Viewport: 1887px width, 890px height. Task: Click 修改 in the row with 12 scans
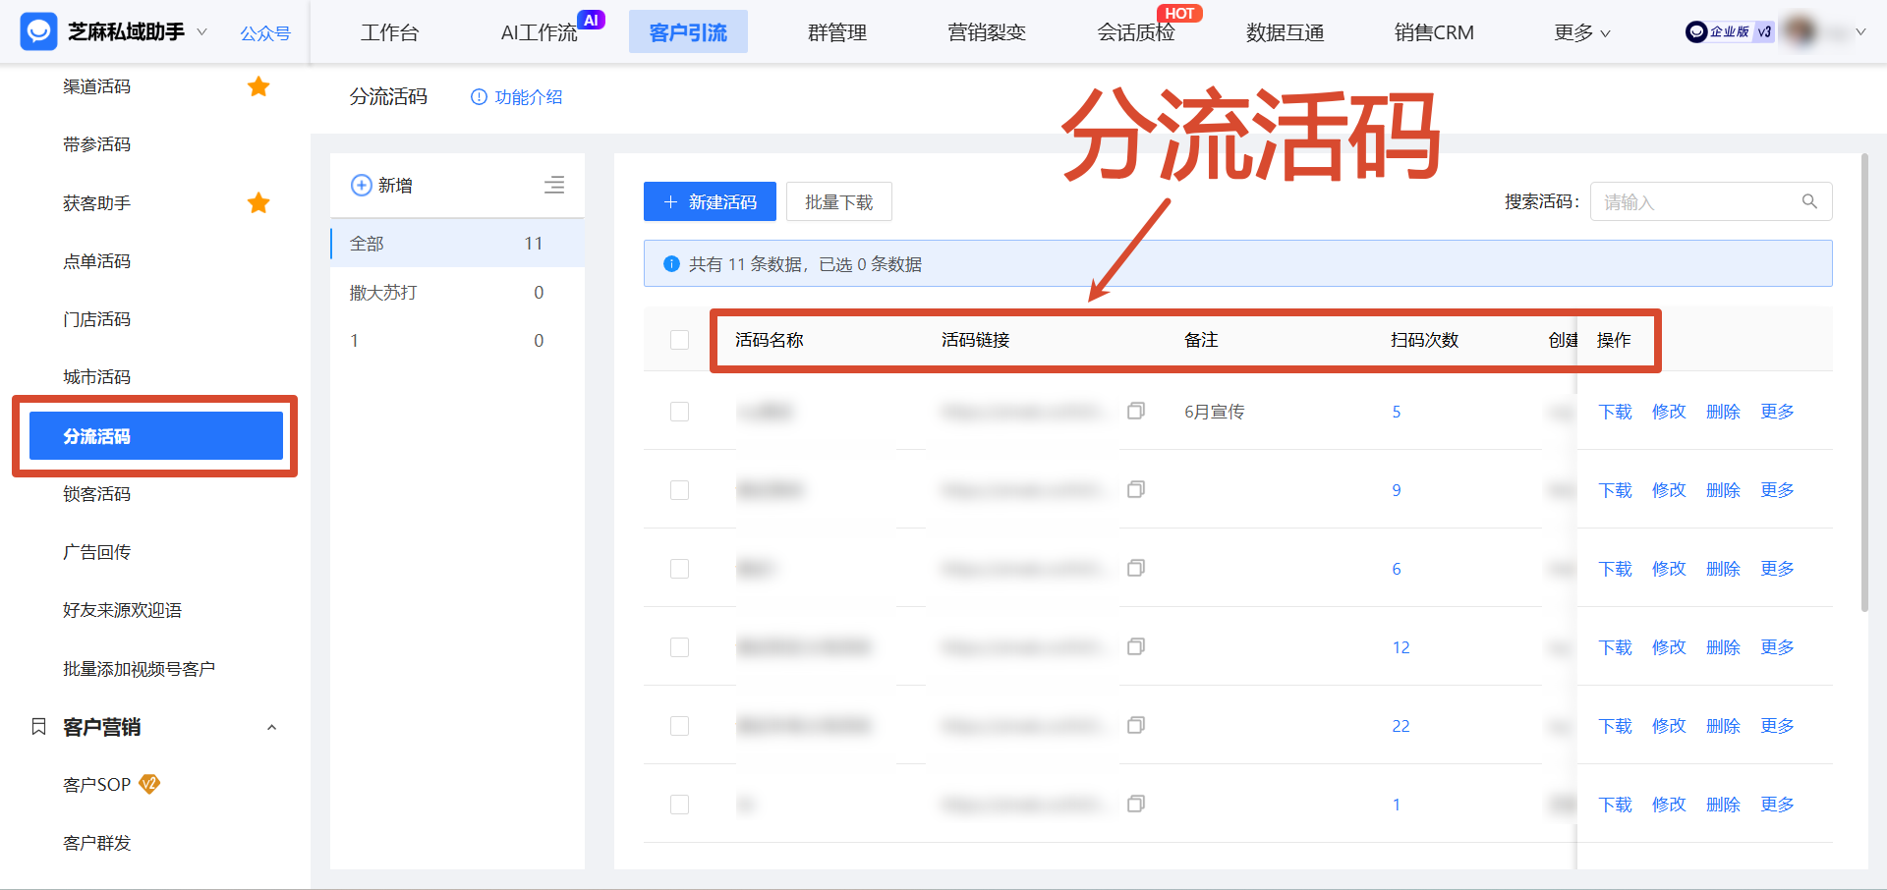1669,647
